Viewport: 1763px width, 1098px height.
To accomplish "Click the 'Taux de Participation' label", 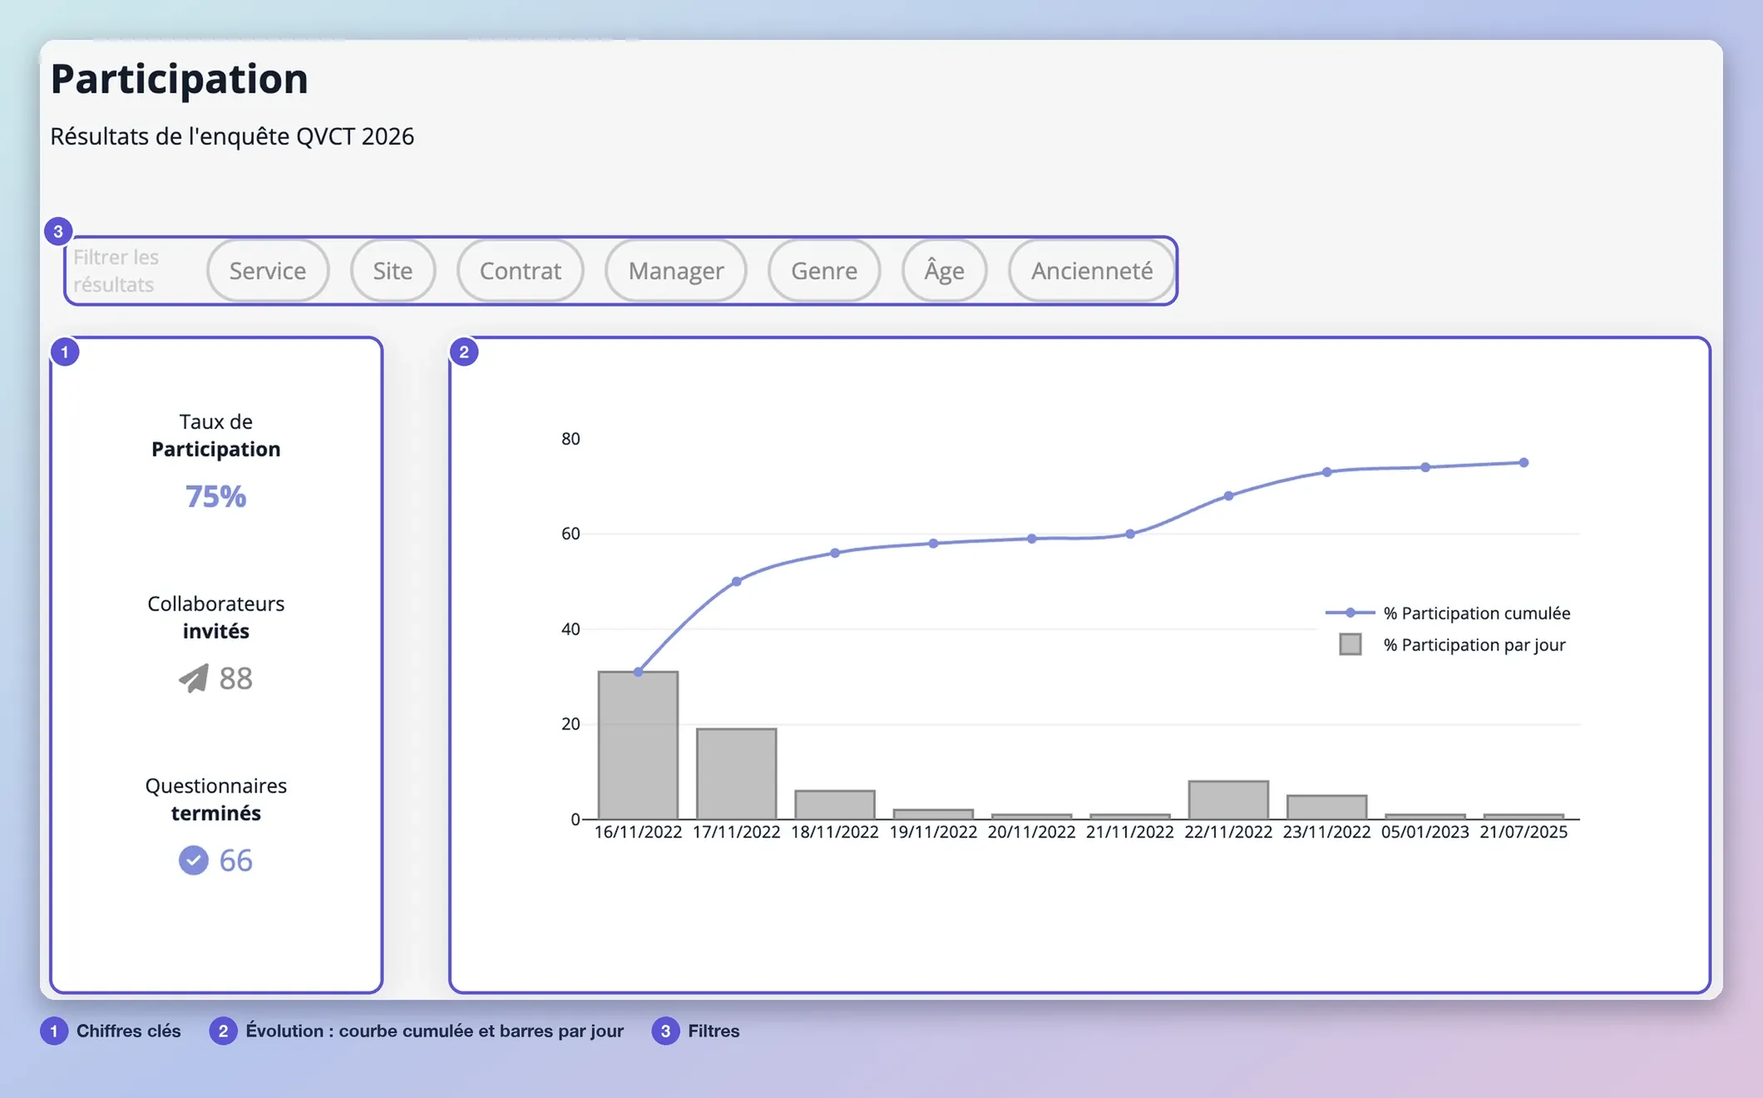I will pyautogui.click(x=216, y=436).
